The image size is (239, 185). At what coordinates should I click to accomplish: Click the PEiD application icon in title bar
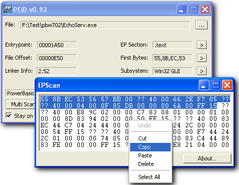coord(8,9)
